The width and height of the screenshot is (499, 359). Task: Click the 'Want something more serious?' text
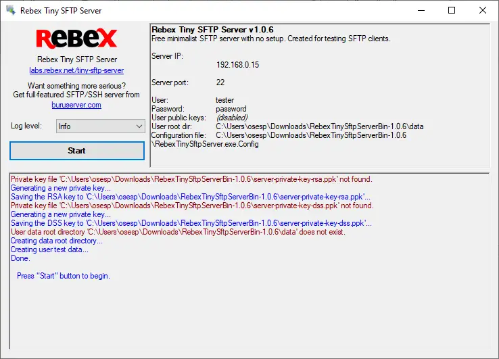tap(76, 86)
